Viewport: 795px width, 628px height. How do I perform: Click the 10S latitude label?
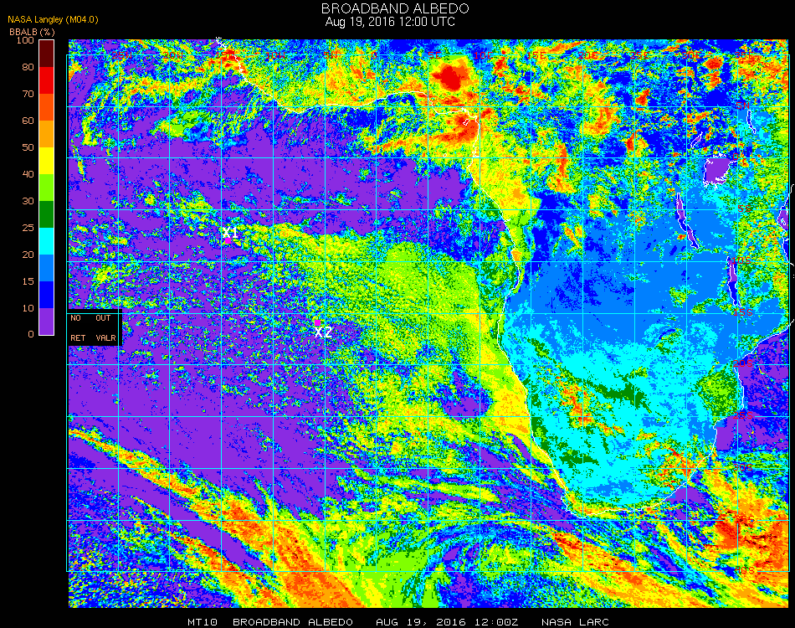(742, 260)
